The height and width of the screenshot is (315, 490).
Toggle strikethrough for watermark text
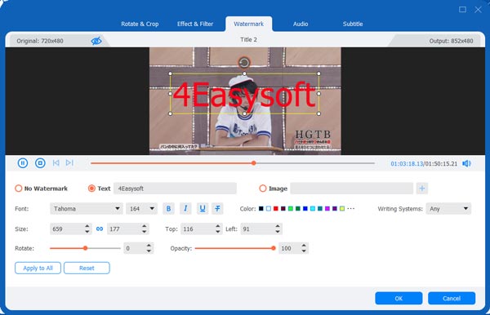coord(217,209)
